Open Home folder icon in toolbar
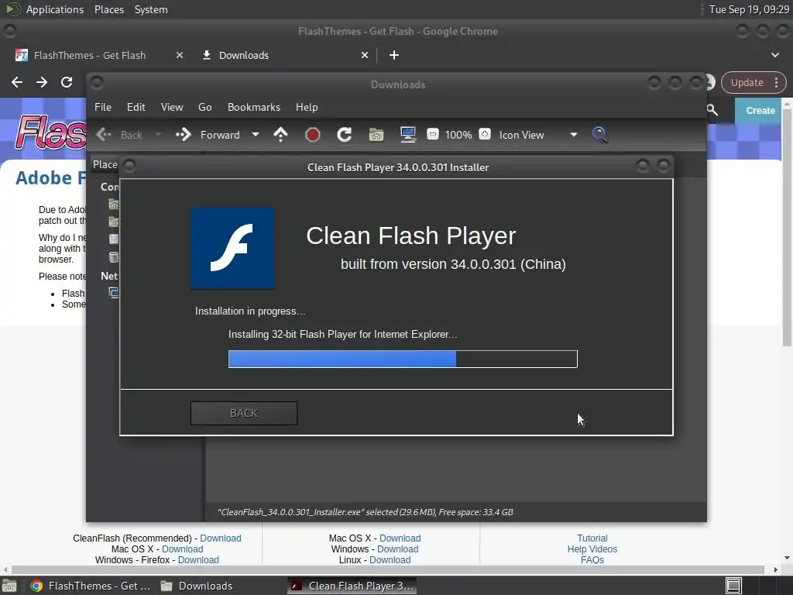The image size is (793, 595). tap(376, 135)
